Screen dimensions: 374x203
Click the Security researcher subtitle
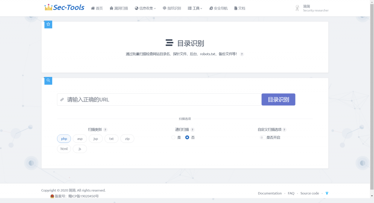[x=316, y=11]
